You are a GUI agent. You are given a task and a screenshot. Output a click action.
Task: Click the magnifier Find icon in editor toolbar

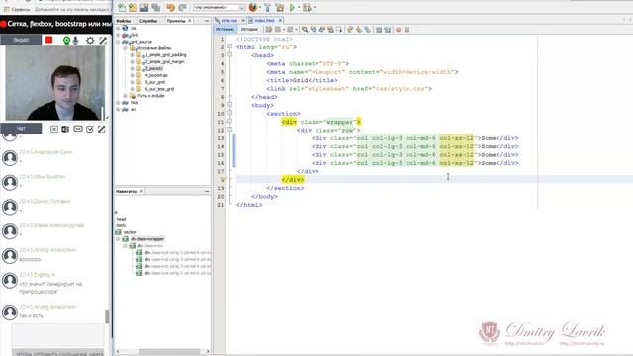(305, 29)
